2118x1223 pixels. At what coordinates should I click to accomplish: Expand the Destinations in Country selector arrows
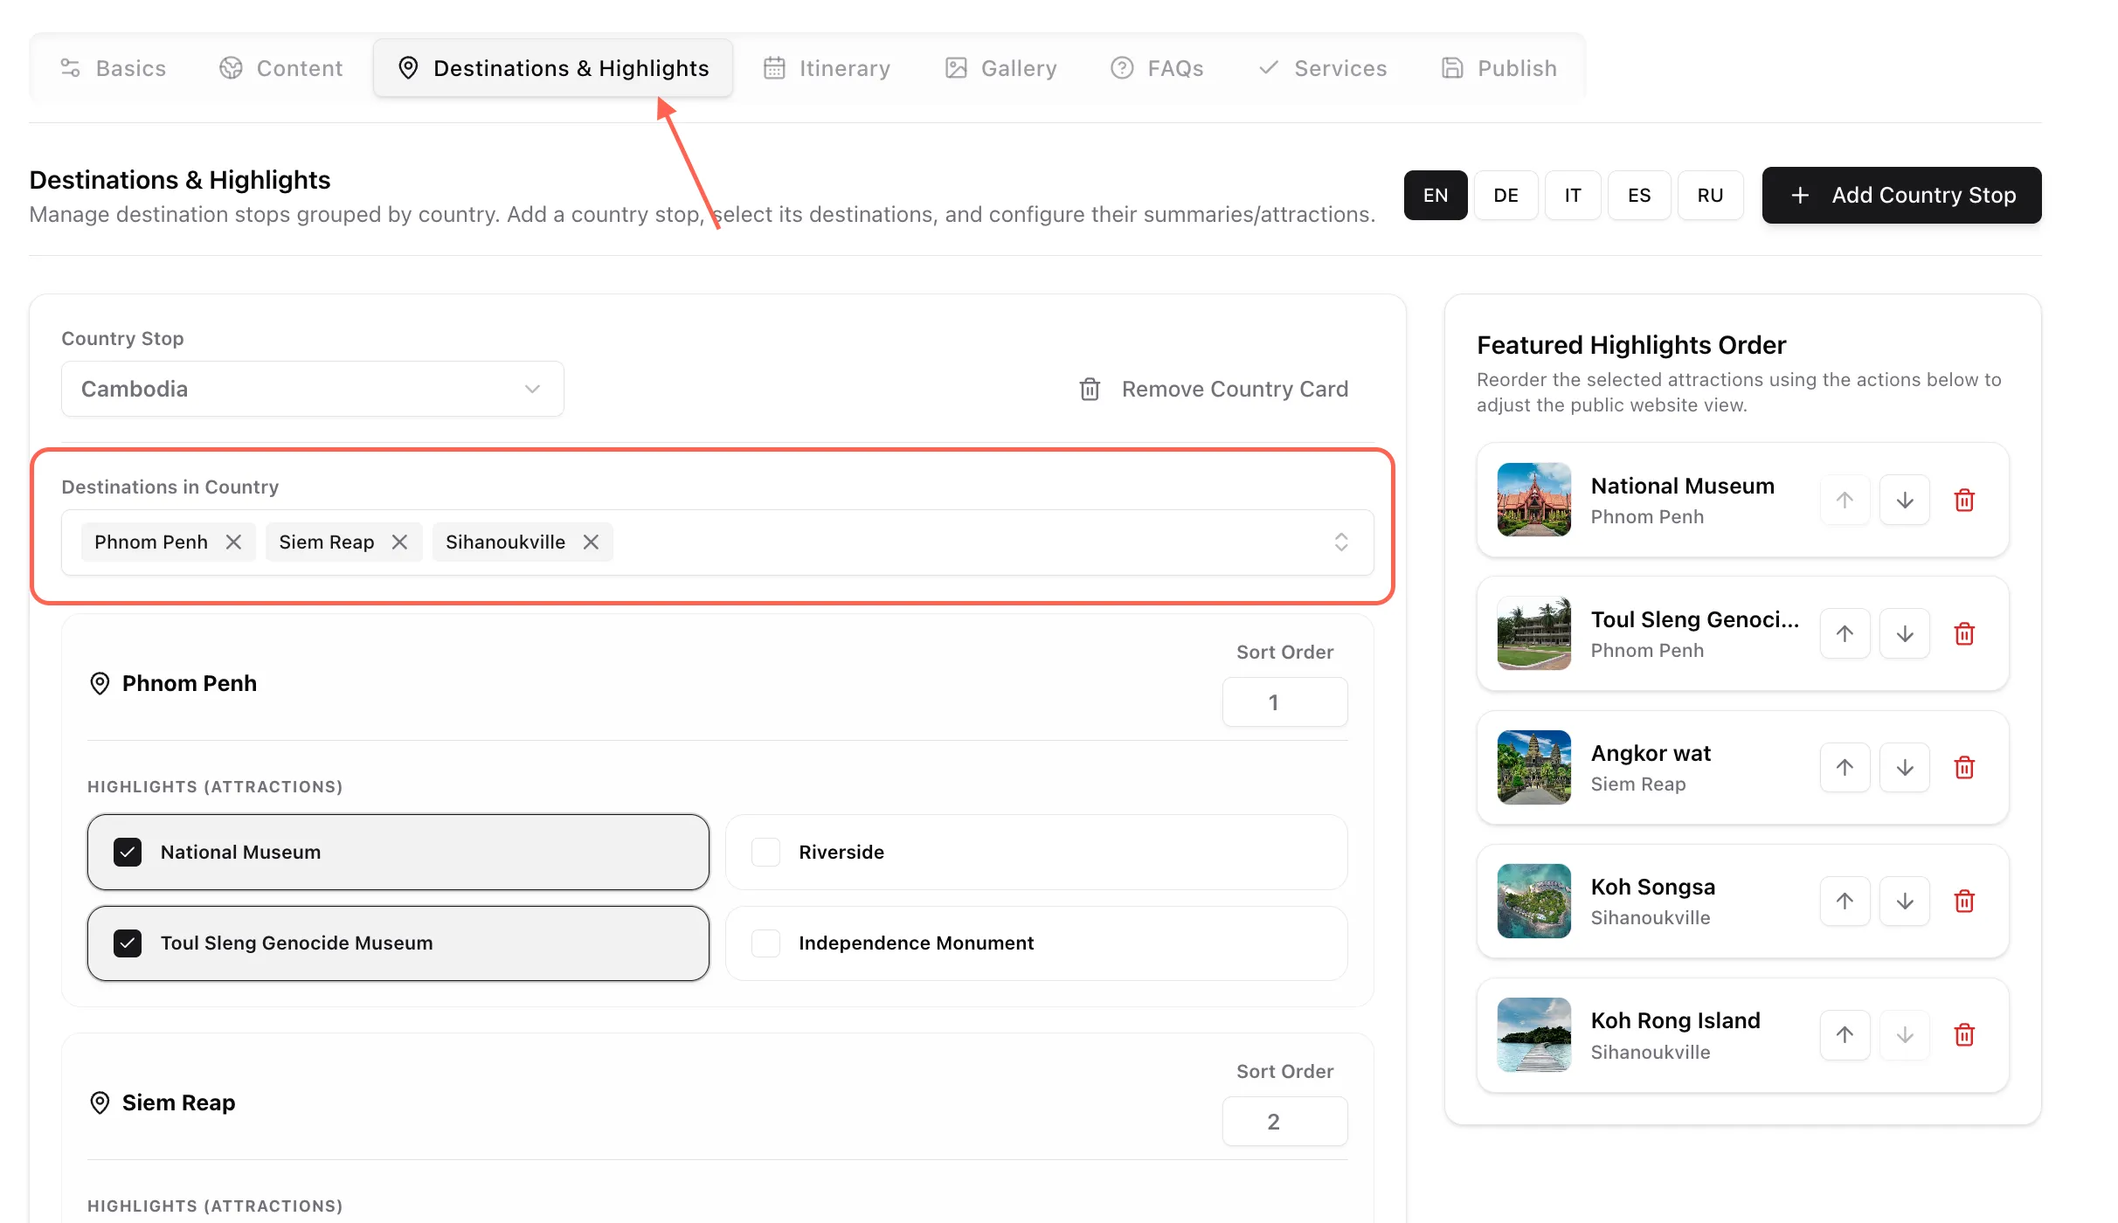point(1341,542)
